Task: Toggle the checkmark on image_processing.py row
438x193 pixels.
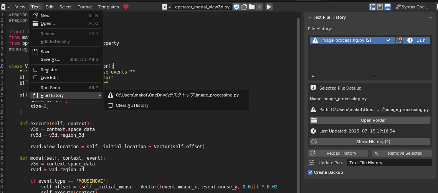Action: click(x=388, y=40)
